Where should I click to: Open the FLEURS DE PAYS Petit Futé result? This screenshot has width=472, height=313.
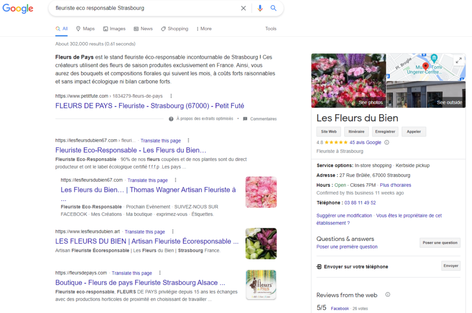149,106
